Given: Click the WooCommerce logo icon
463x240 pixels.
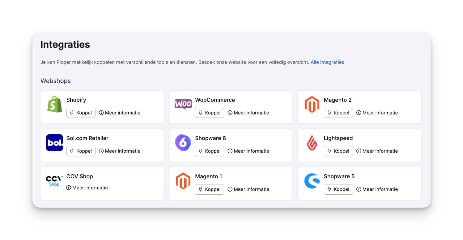Looking at the screenshot, I should point(183,104).
